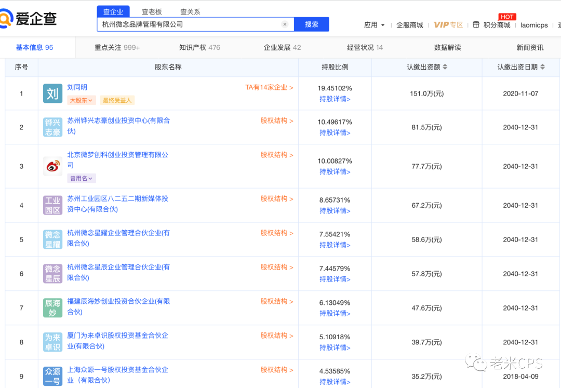Screen dimensions: 561x388
Task: Expand the 曾用名 tag dropdown
Action: [81, 179]
